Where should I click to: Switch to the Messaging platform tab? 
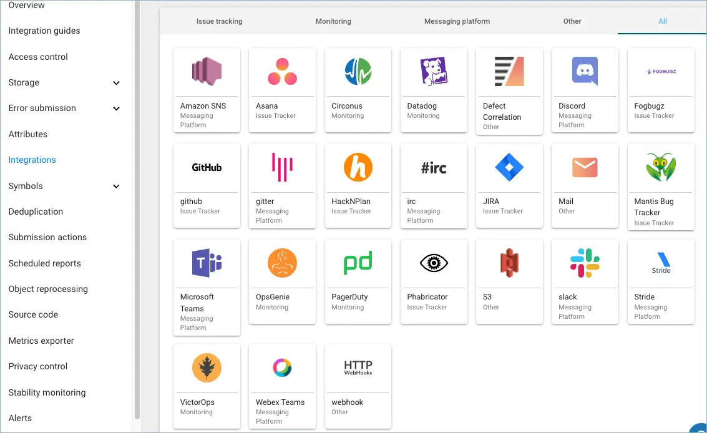457,21
